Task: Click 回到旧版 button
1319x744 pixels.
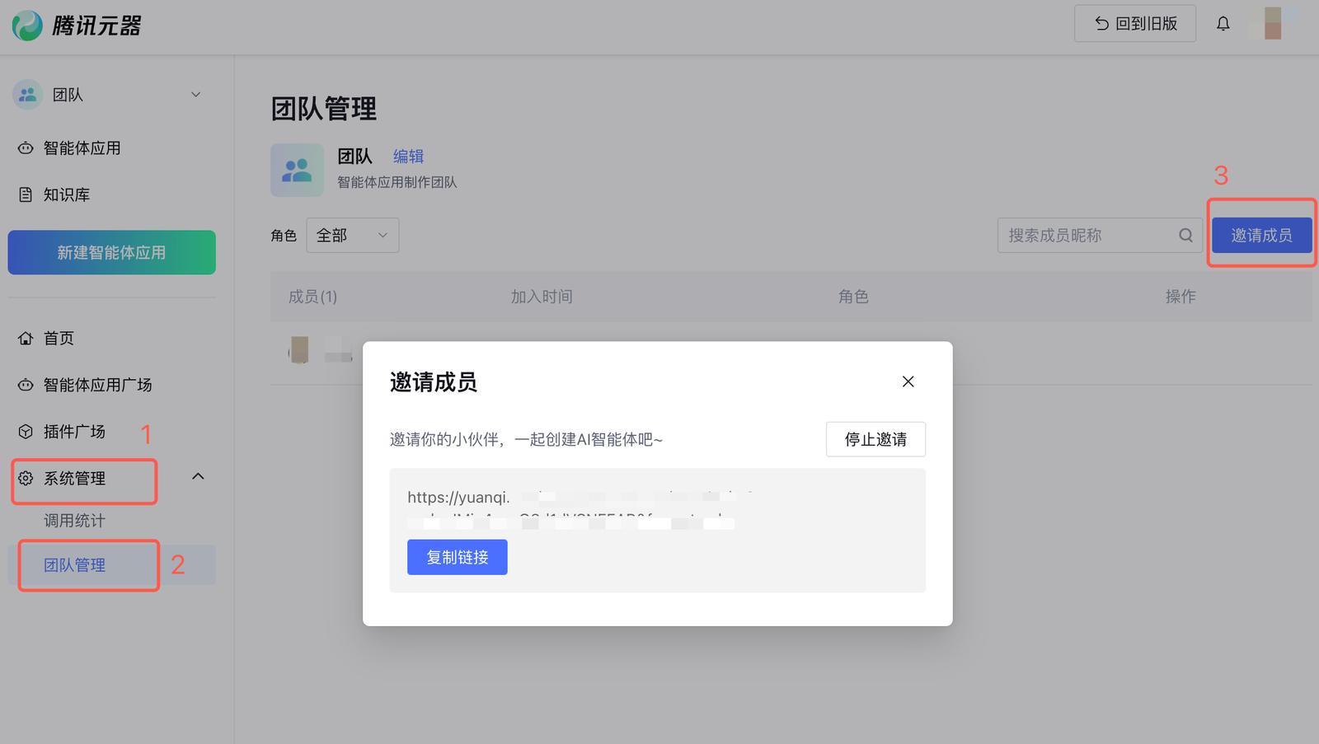Action: click(1134, 24)
